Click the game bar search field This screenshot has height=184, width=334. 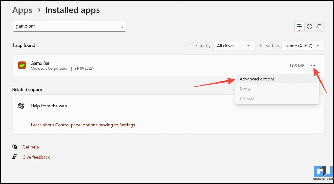[x=69, y=26]
